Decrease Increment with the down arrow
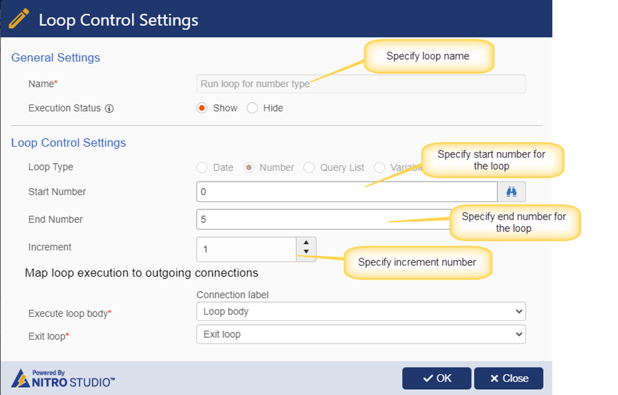618x395 pixels. (306, 252)
